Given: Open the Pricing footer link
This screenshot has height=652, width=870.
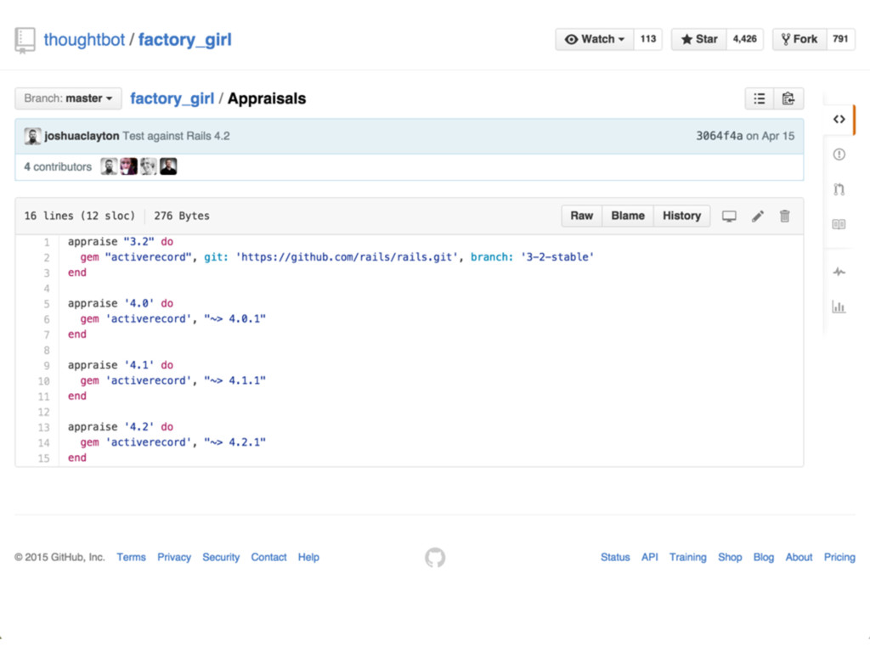Looking at the screenshot, I should tap(839, 557).
